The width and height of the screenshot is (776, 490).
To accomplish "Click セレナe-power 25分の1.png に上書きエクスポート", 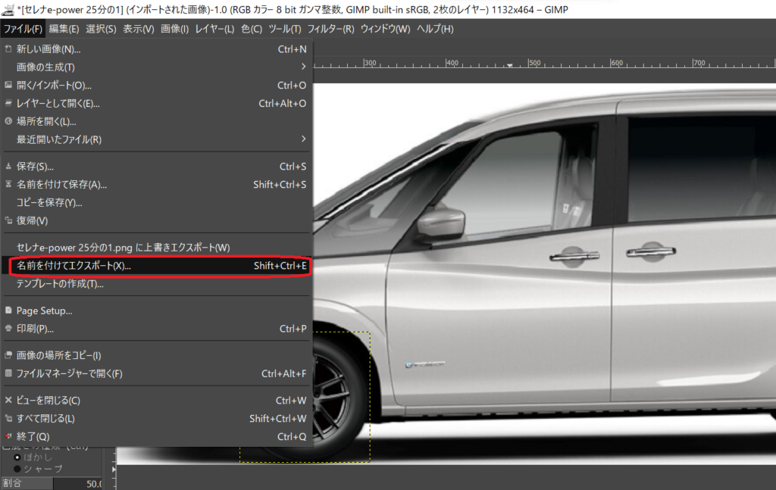I will point(123,248).
